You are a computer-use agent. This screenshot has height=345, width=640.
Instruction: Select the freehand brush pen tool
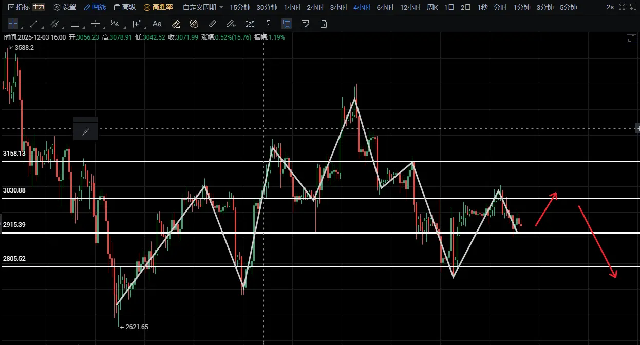coord(231,24)
